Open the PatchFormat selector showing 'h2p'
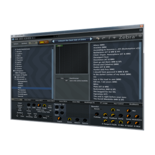 (x=62, y=78)
